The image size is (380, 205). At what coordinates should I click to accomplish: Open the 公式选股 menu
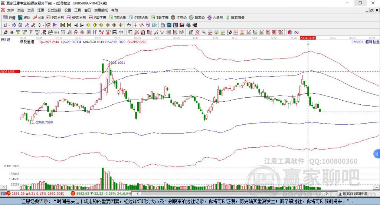click(54, 10)
